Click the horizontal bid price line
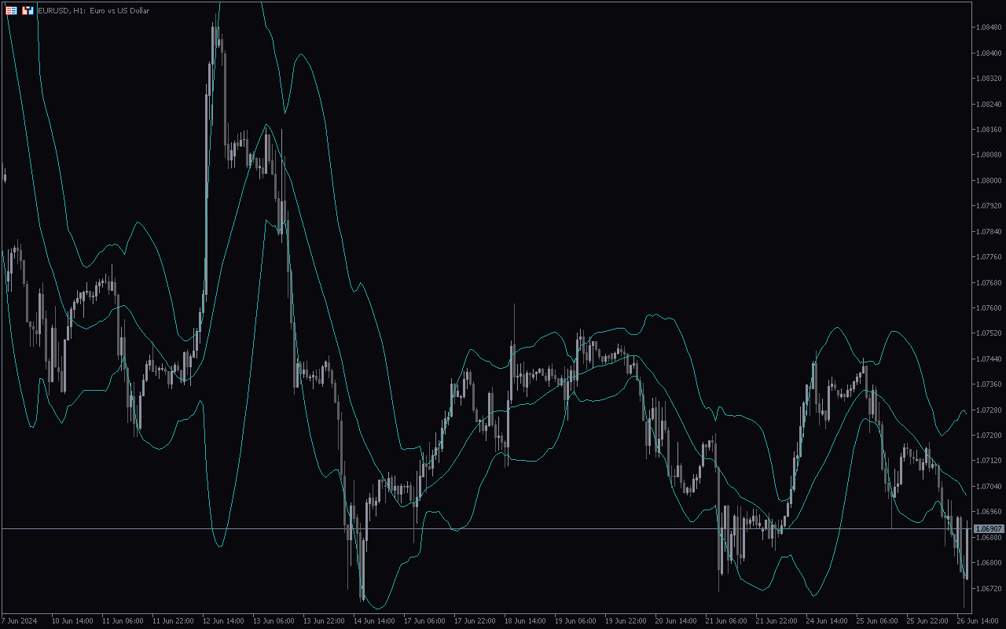The width and height of the screenshot is (1006, 629). pyautogui.click(x=486, y=529)
